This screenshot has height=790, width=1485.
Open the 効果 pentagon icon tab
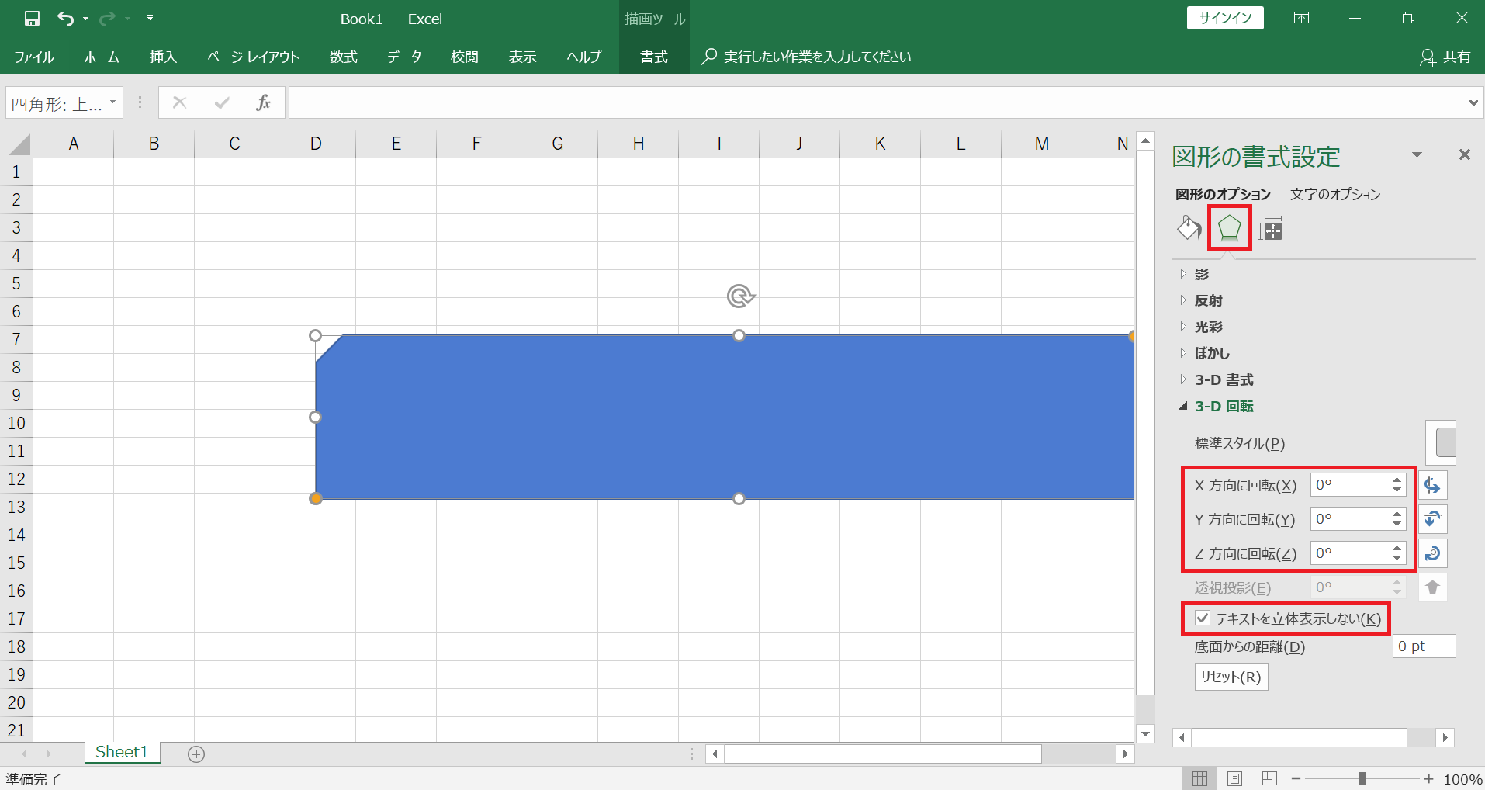click(1229, 228)
